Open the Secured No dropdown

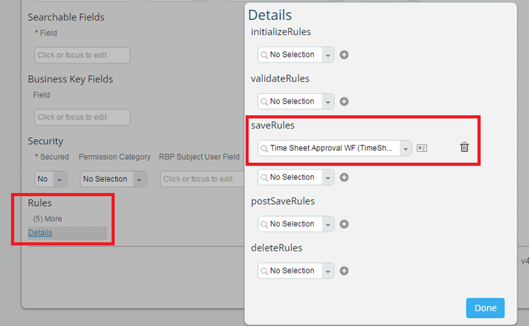coord(60,179)
